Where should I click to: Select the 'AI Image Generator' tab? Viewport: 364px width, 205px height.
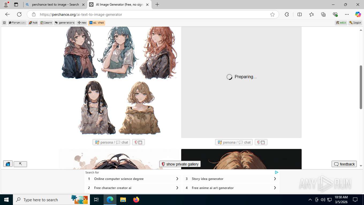pos(119,5)
